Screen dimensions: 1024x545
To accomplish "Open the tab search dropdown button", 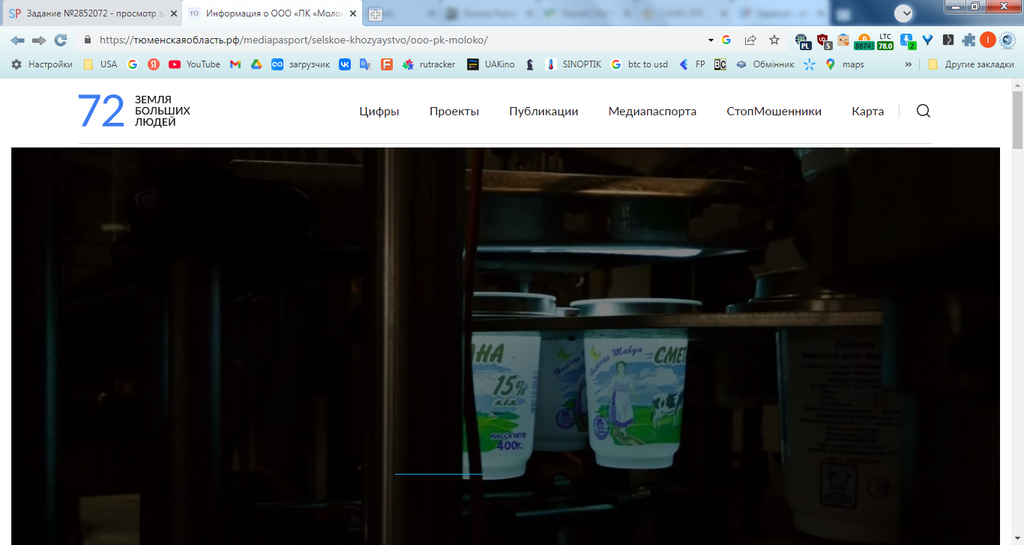I will 905,13.
